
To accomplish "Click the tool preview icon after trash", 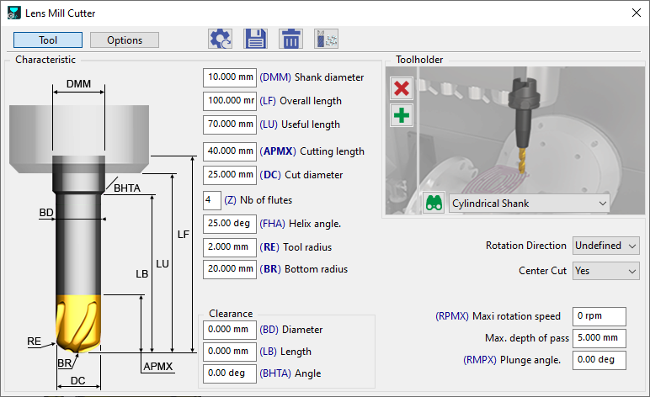I will [325, 39].
